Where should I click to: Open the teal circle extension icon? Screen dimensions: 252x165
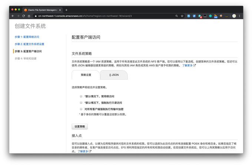coord(210,16)
